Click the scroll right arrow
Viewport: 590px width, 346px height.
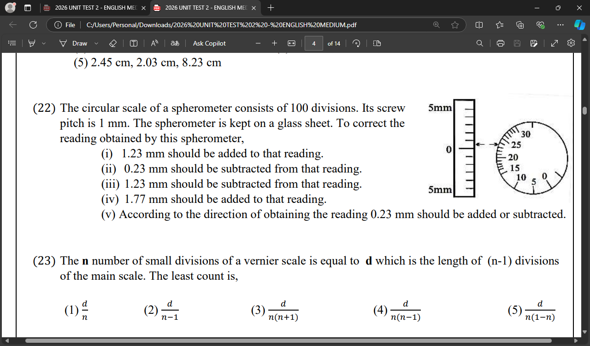point(576,341)
